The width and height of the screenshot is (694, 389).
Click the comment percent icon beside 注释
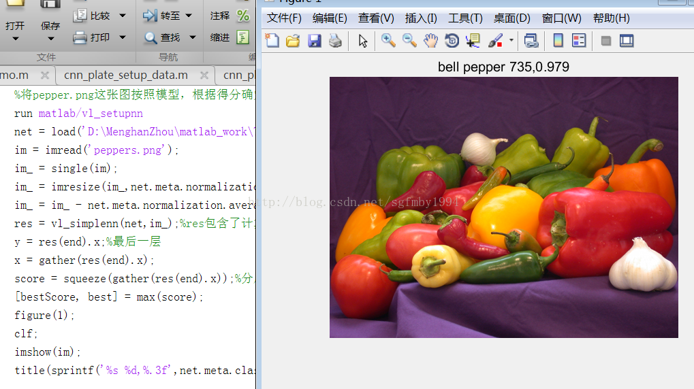243,16
